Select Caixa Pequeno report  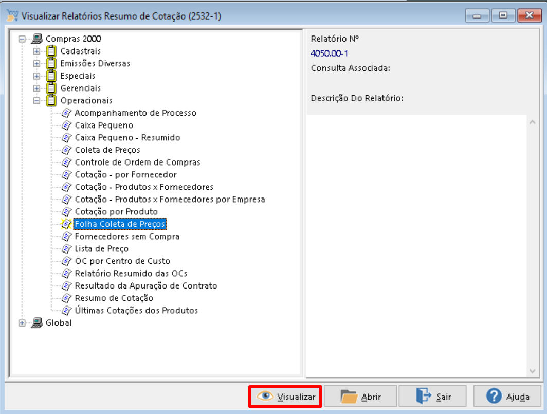(x=104, y=125)
